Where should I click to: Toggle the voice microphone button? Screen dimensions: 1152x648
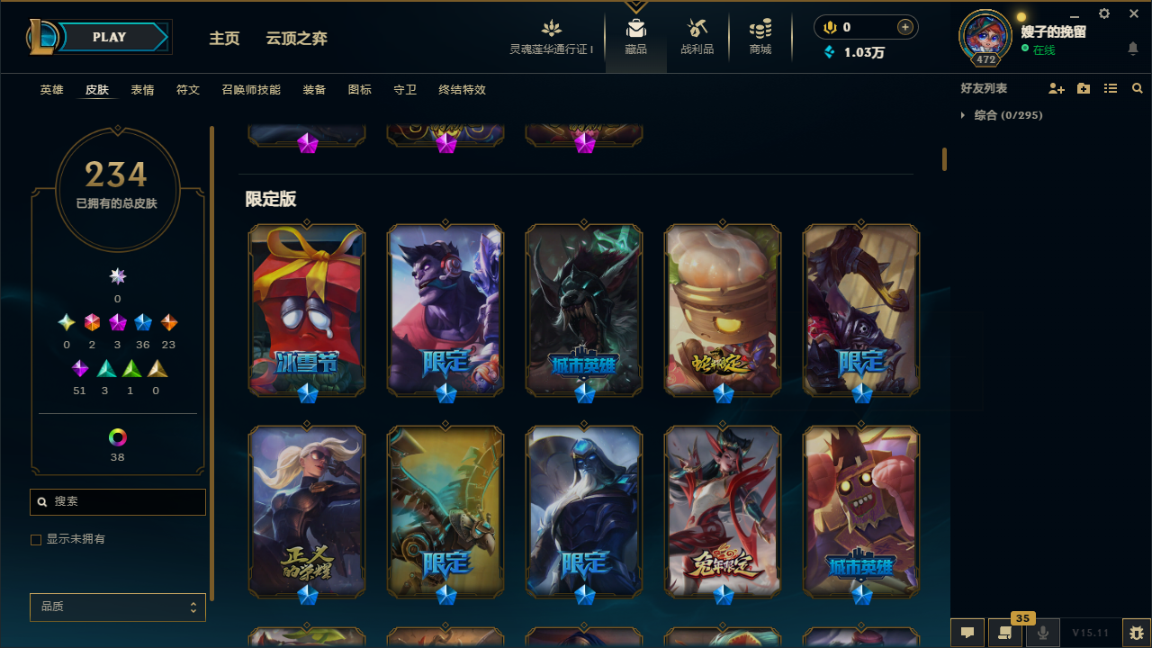1043,633
